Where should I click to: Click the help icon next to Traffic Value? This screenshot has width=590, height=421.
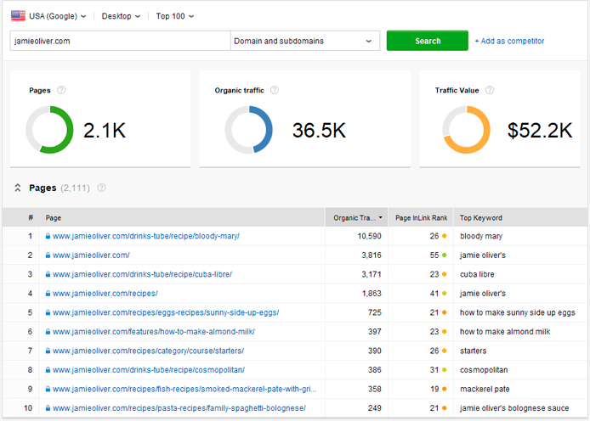pyautogui.click(x=490, y=90)
